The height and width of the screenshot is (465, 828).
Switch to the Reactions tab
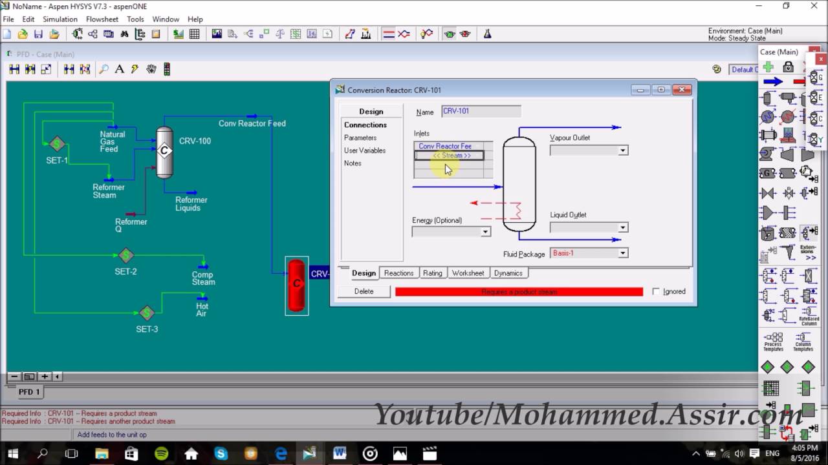398,273
